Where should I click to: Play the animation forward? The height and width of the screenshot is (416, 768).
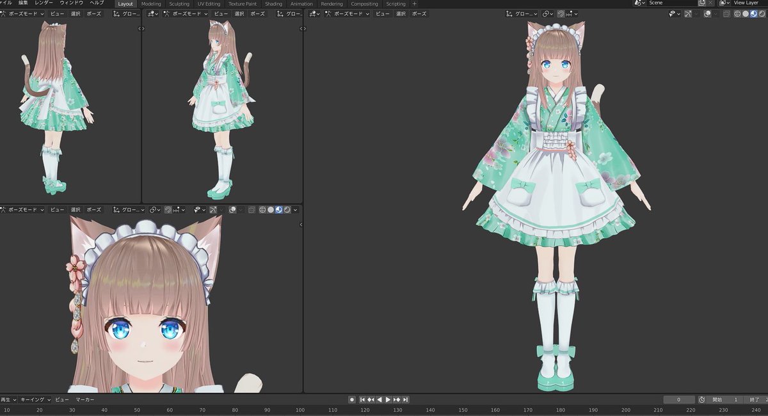387,399
